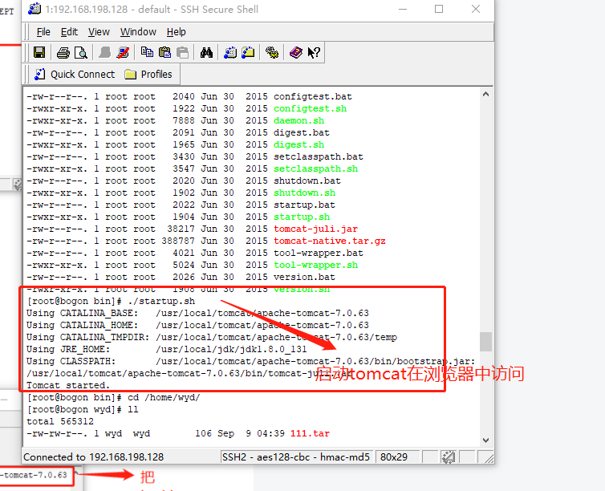This screenshot has height=491, width=605.
Task: Click the Copy toolbar icon
Action: (147, 52)
